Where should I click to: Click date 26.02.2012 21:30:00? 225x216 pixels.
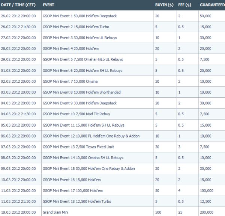18,27
